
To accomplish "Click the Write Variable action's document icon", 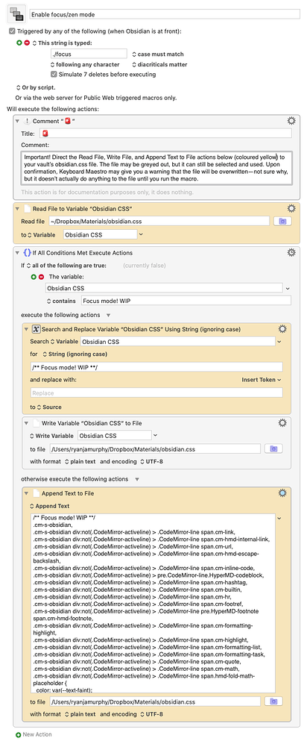I will (36, 423).
